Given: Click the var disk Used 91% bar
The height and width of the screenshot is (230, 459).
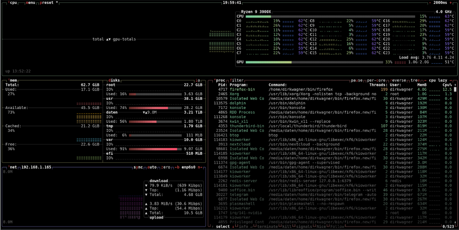Looking at the screenshot, I should click(155, 149).
